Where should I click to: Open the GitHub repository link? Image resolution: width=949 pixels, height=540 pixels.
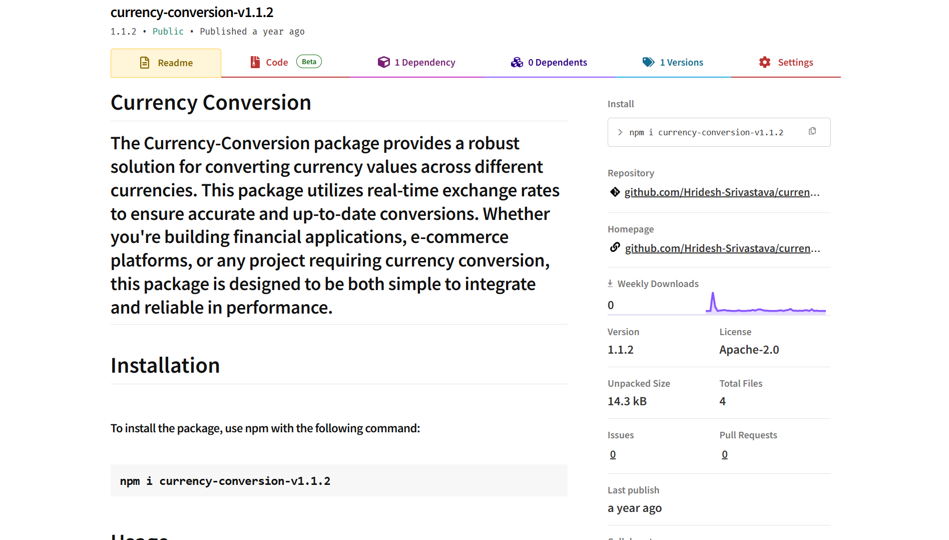[722, 192]
